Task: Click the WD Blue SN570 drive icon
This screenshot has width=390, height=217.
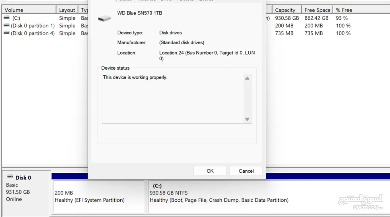Action: click(x=104, y=18)
